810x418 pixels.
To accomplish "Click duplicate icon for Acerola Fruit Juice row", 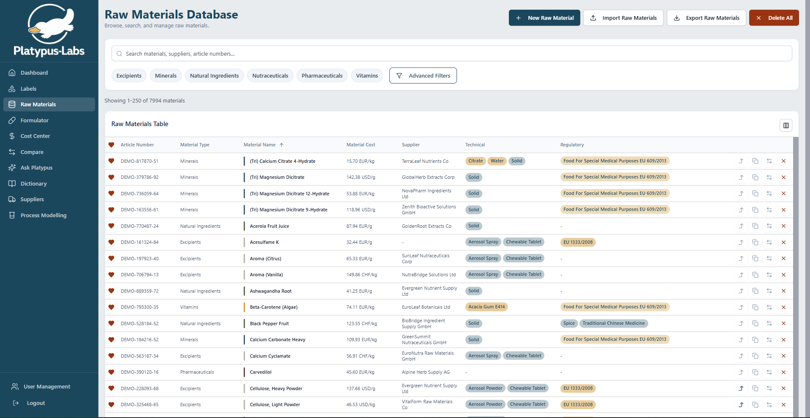I will 755,226.
